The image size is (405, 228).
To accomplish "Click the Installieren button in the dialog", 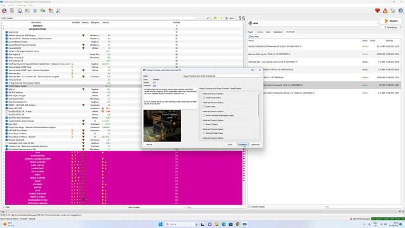I will click(242, 144).
